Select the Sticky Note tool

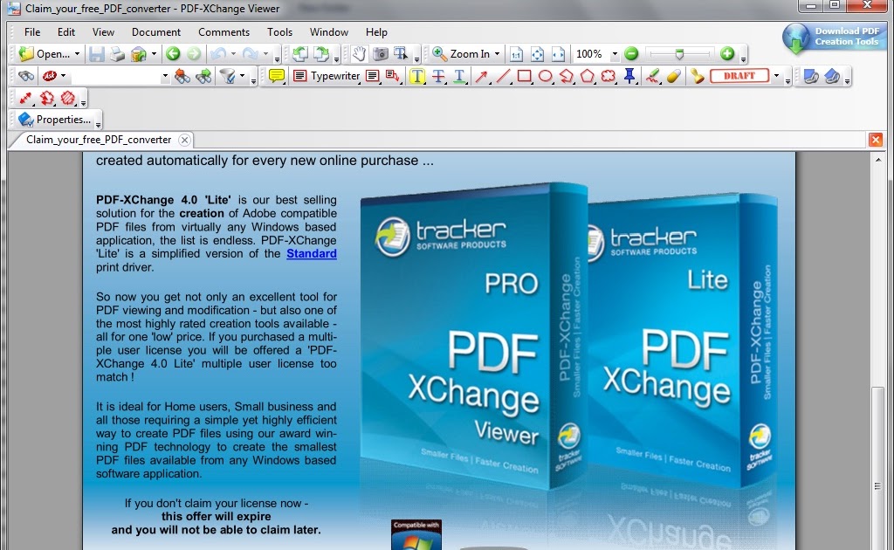point(277,76)
